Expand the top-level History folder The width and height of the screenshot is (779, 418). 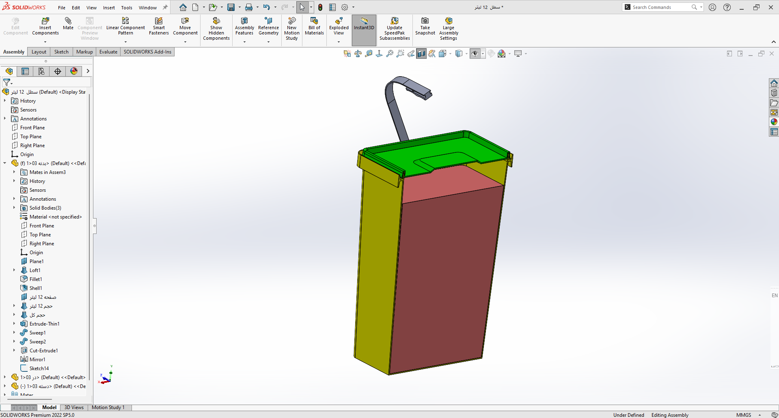[5, 101]
